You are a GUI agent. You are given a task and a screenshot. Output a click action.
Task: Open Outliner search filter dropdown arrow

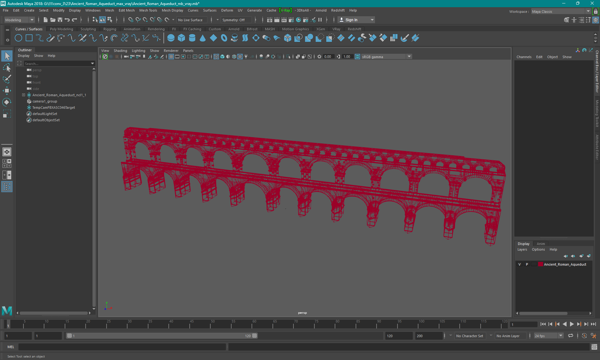pyautogui.click(x=92, y=63)
